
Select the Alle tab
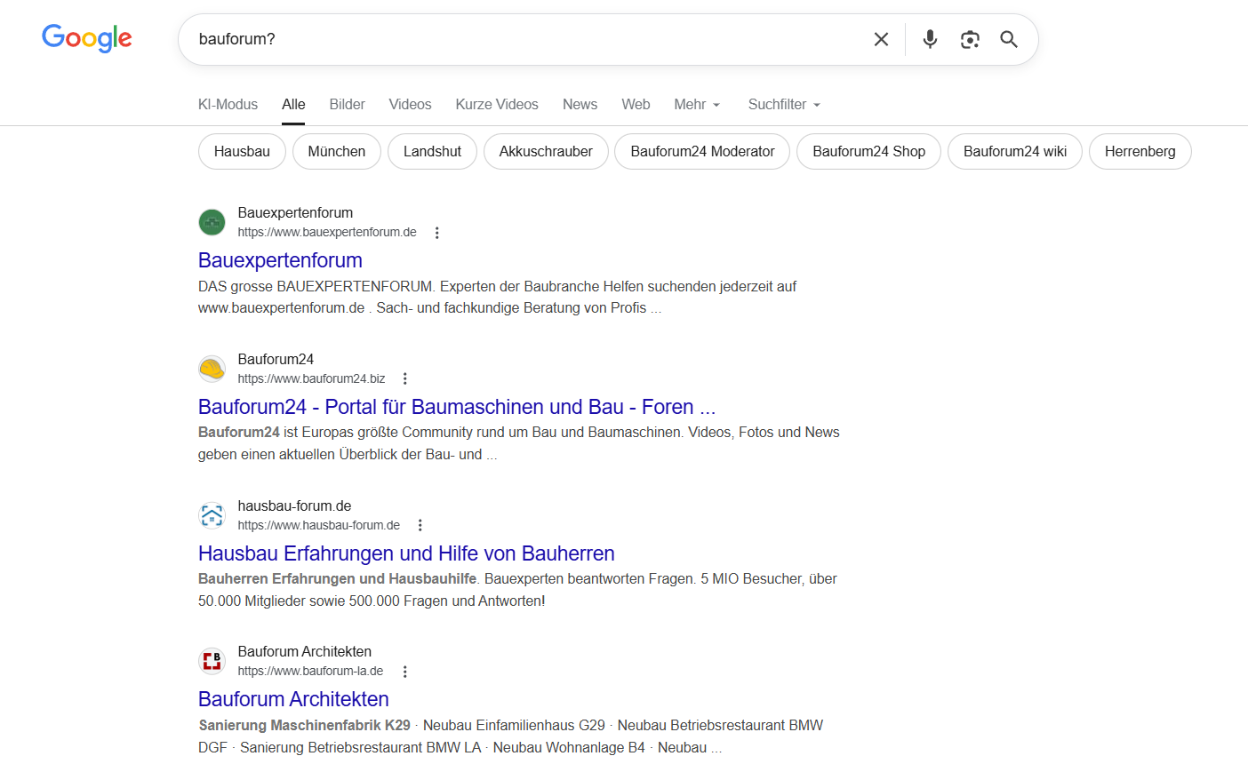(293, 104)
